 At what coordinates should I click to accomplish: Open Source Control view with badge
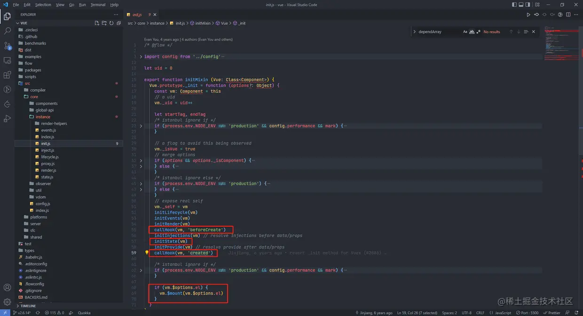pos(7,46)
